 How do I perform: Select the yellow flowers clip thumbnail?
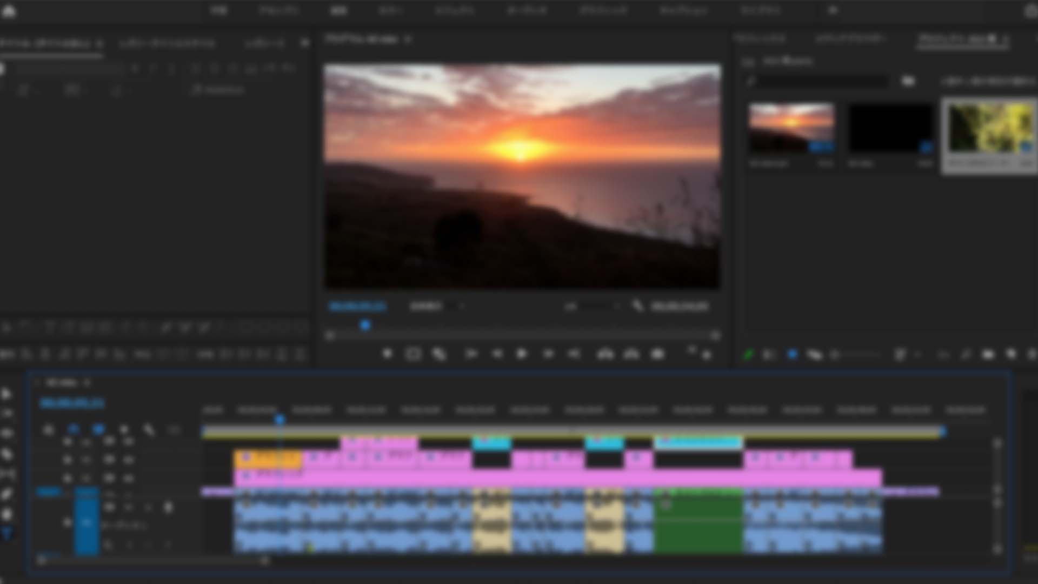(989, 129)
